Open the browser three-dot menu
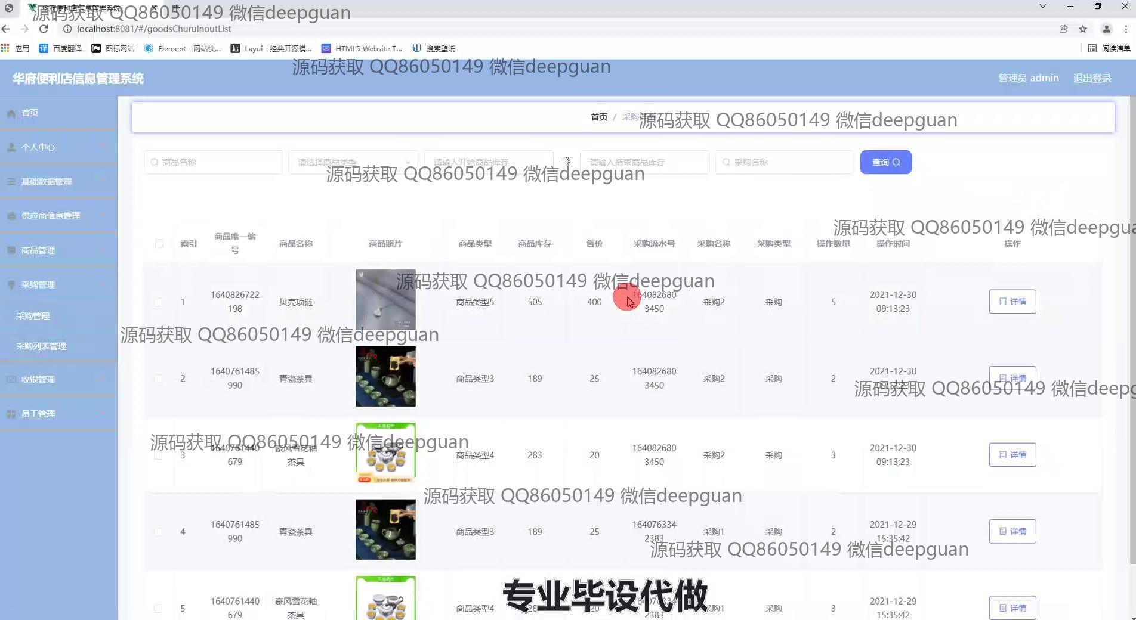1136x620 pixels. click(1126, 29)
